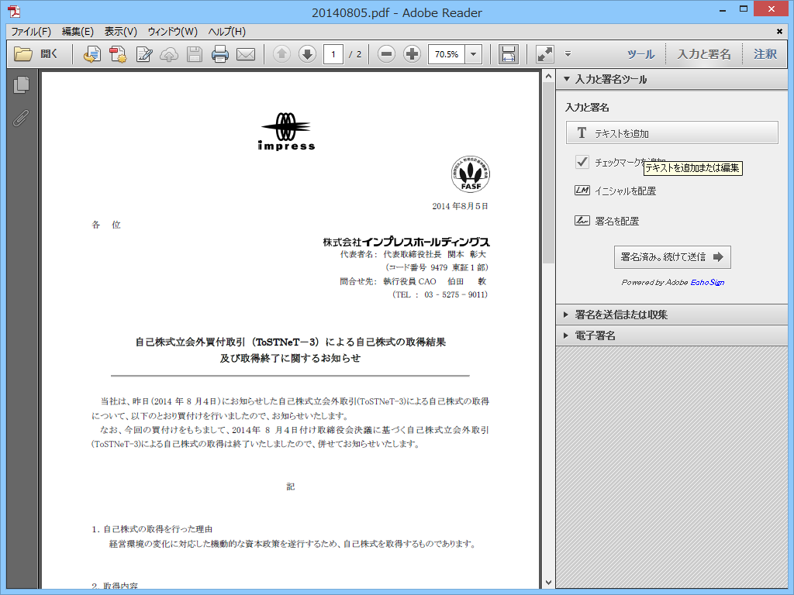Close the document with the small X
Viewport: 794px width, 595px height.
click(779, 31)
